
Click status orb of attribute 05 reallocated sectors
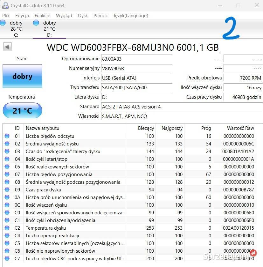(x=7, y=167)
